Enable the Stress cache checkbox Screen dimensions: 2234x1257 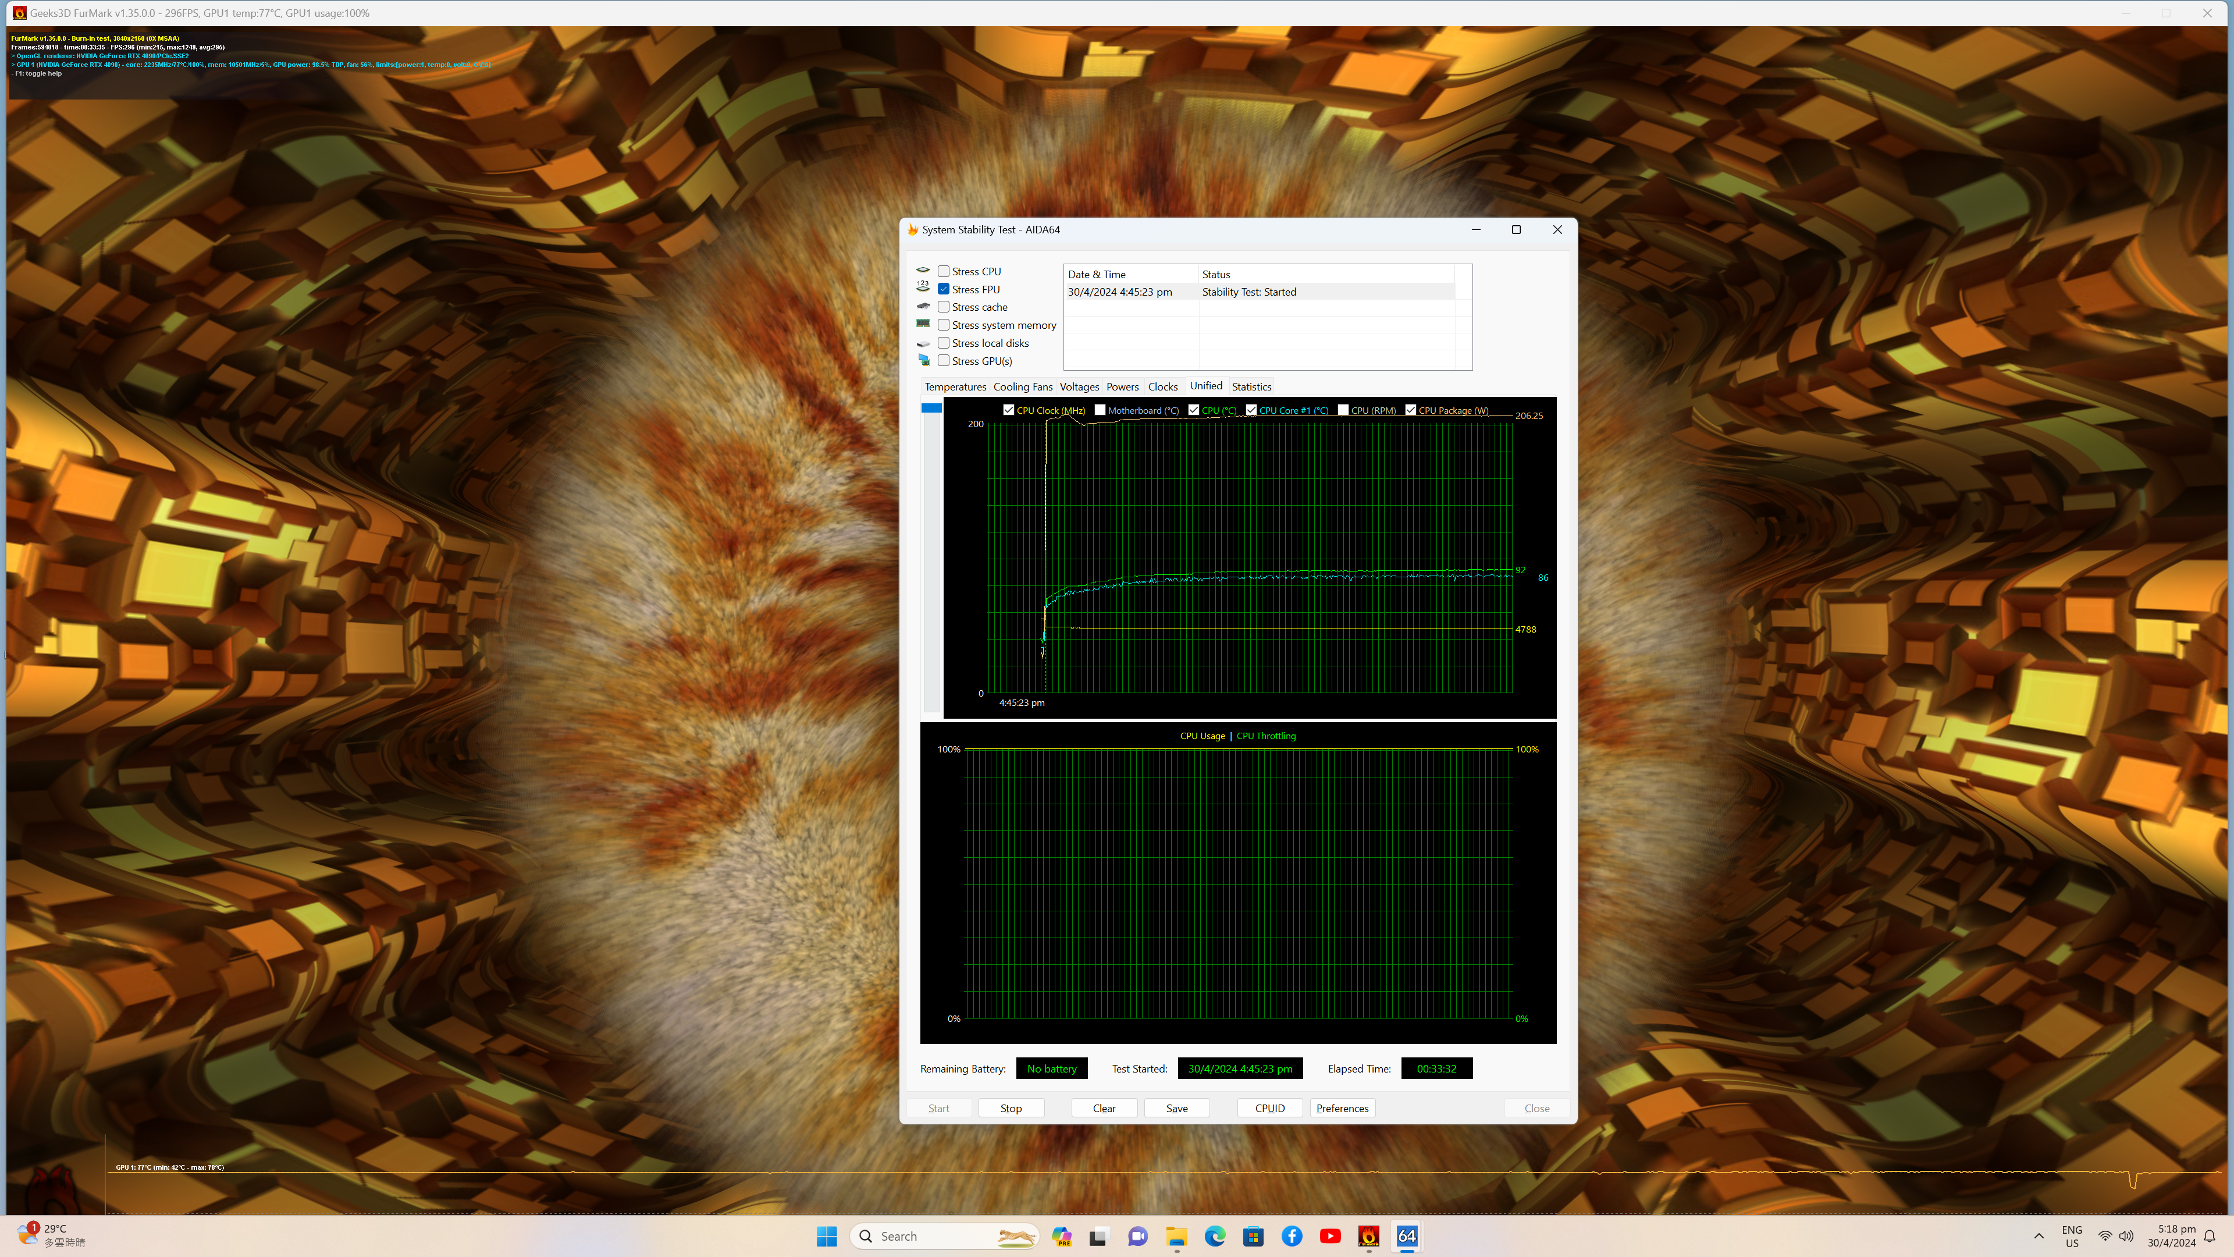[944, 307]
